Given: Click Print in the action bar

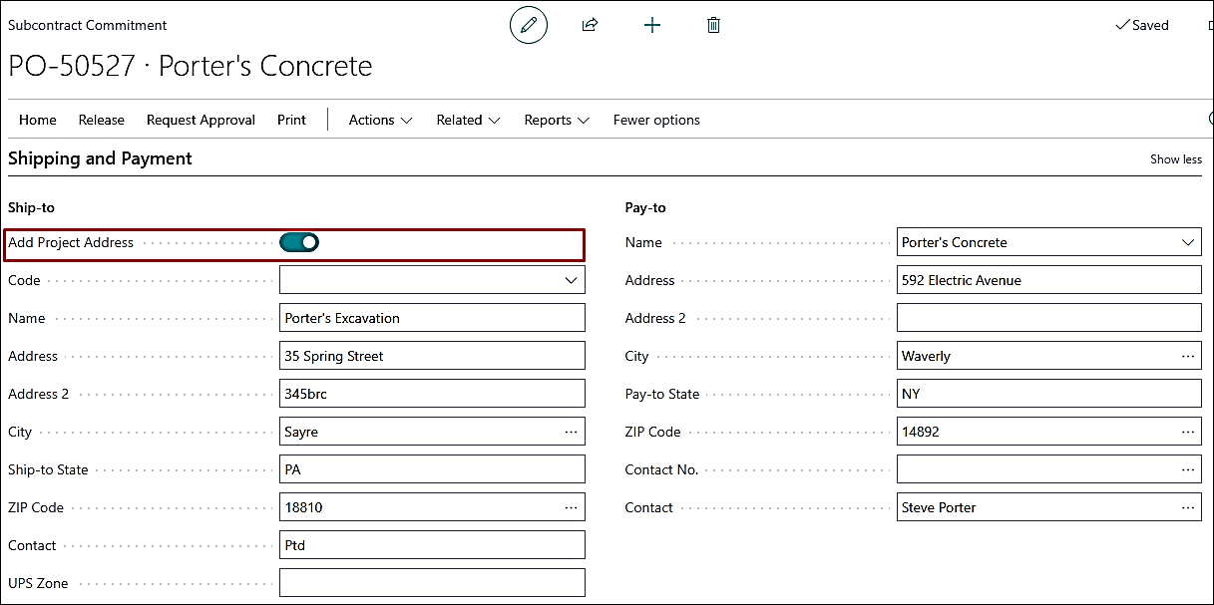Looking at the screenshot, I should 291,120.
